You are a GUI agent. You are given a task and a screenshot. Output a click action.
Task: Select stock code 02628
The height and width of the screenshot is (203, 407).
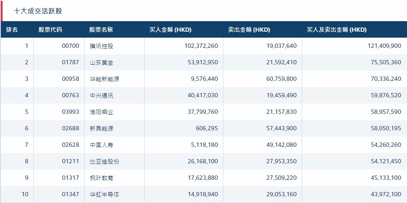tap(70, 145)
